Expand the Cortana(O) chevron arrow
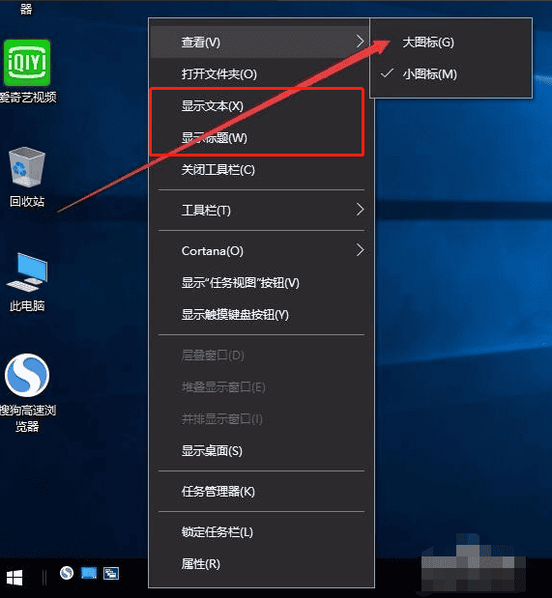 [x=360, y=250]
